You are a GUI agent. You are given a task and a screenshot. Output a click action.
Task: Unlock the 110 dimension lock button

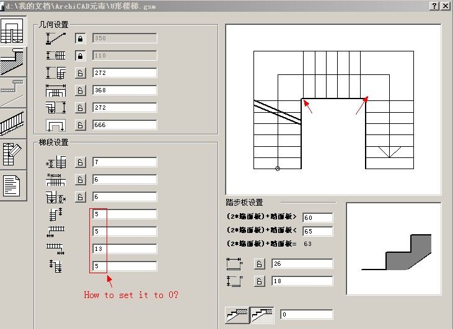(81, 56)
